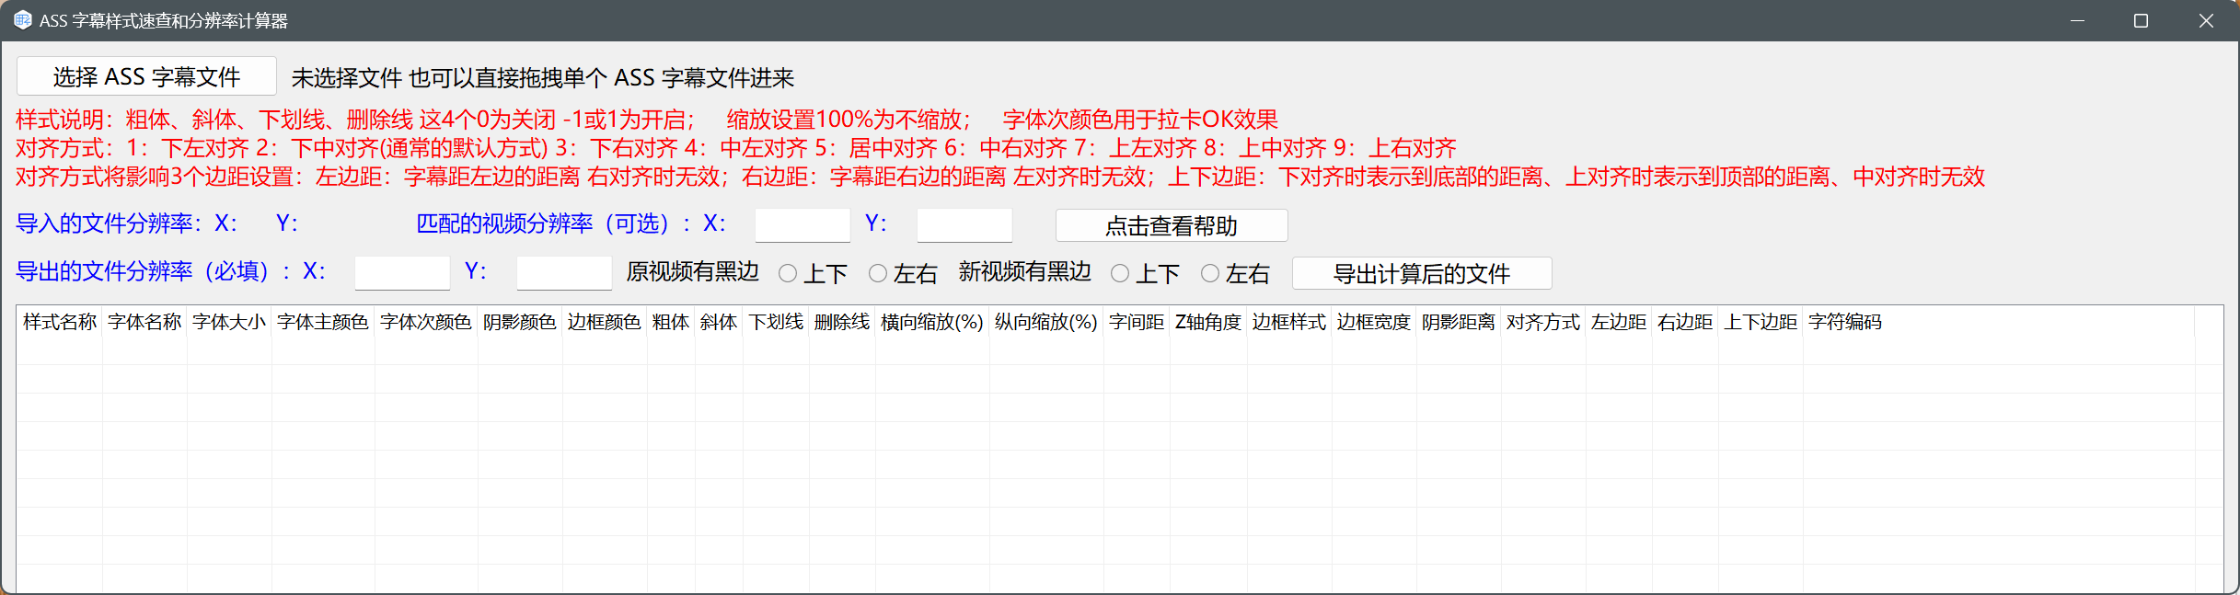Select 左右 radio for 新视频有黑边

[x=1235, y=273]
